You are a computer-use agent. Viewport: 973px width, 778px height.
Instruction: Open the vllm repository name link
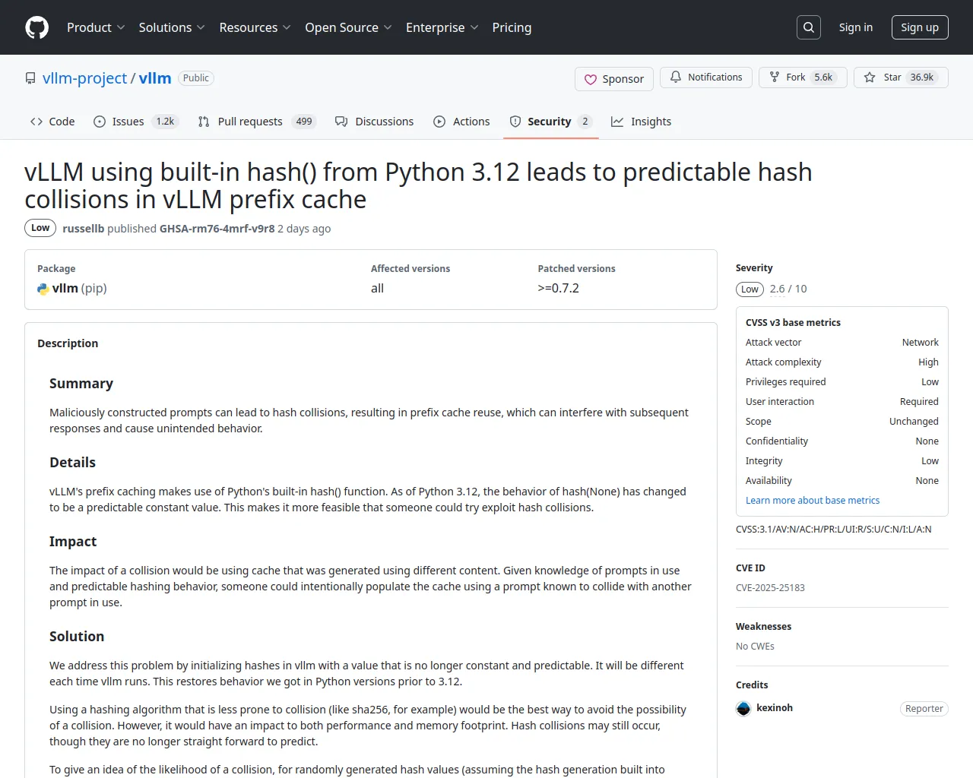click(155, 78)
